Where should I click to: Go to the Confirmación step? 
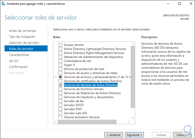(18, 67)
